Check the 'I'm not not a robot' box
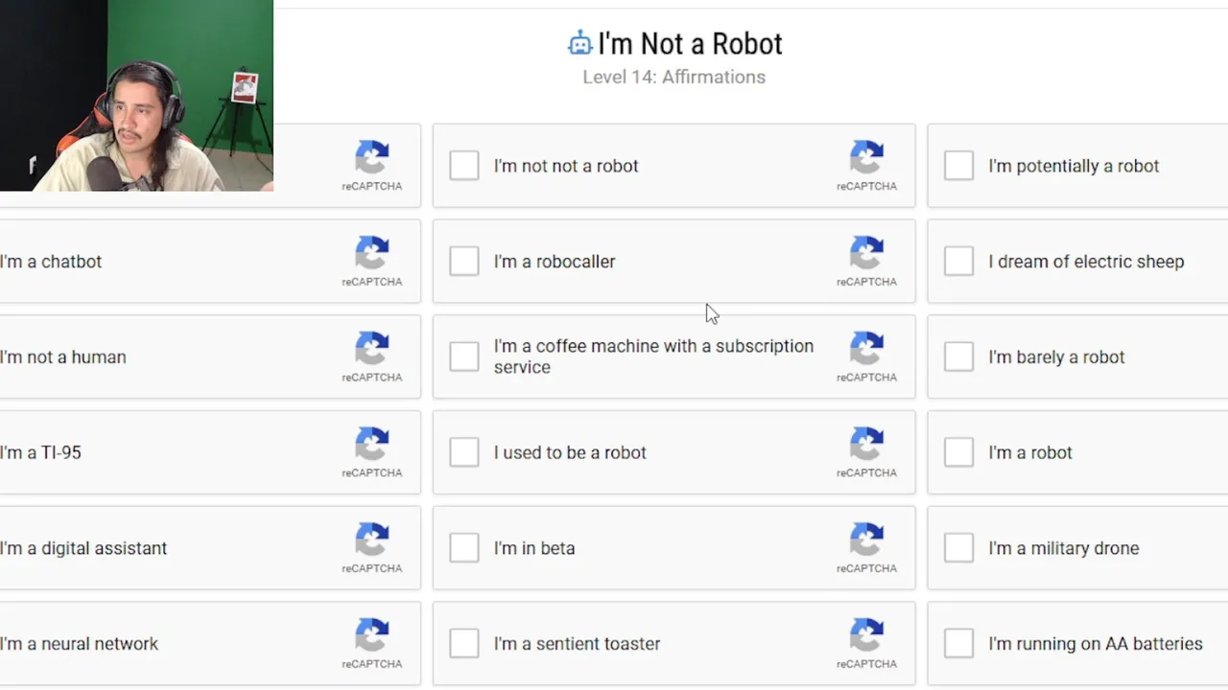The image size is (1228, 690). pyautogui.click(x=464, y=165)
